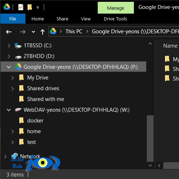Viewport: 179px width, 179px height.
Task: Click the Google Drive icon in title bar
Action: [x=7, y=7]
